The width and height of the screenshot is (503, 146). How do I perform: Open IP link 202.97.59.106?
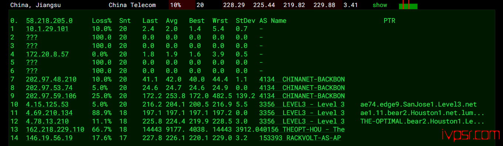(x=51, y=96)
